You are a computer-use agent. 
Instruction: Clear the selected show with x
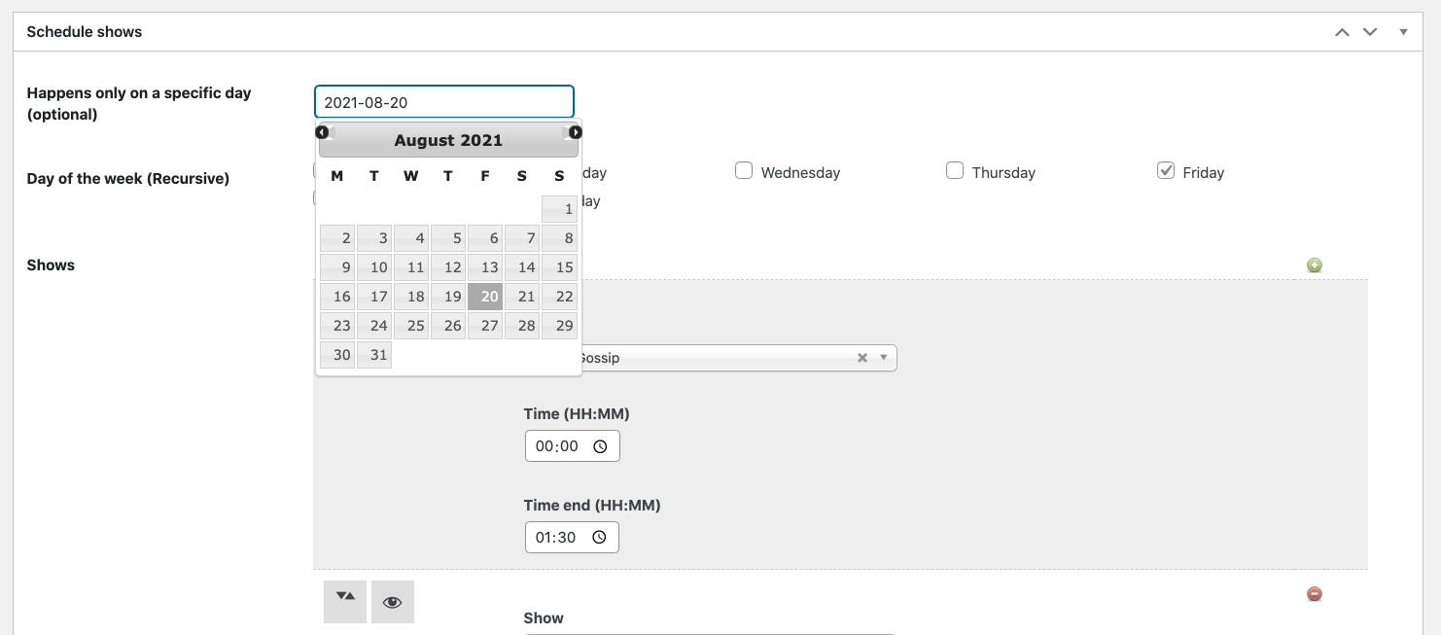tap(861, 358)
